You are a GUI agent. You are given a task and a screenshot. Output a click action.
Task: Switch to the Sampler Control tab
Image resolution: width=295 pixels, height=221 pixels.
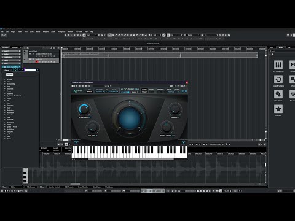click(54, 187)
